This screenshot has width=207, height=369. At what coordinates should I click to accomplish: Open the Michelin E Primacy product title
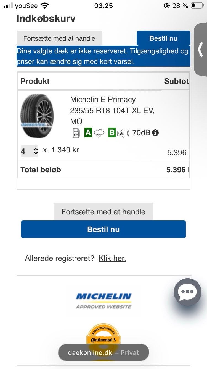coord(103,99)
